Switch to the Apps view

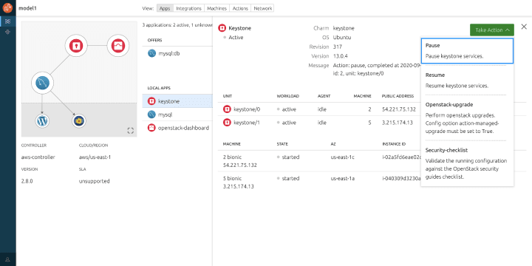[165, 8]
